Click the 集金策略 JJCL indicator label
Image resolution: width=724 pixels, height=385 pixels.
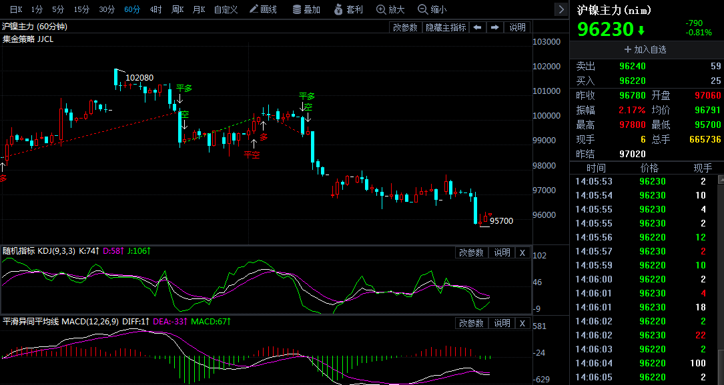28,39
